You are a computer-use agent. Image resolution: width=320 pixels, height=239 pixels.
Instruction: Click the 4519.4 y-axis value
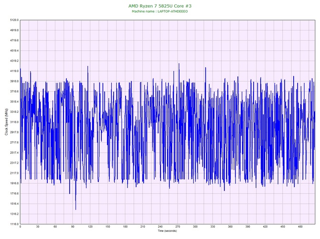(14, 50)
